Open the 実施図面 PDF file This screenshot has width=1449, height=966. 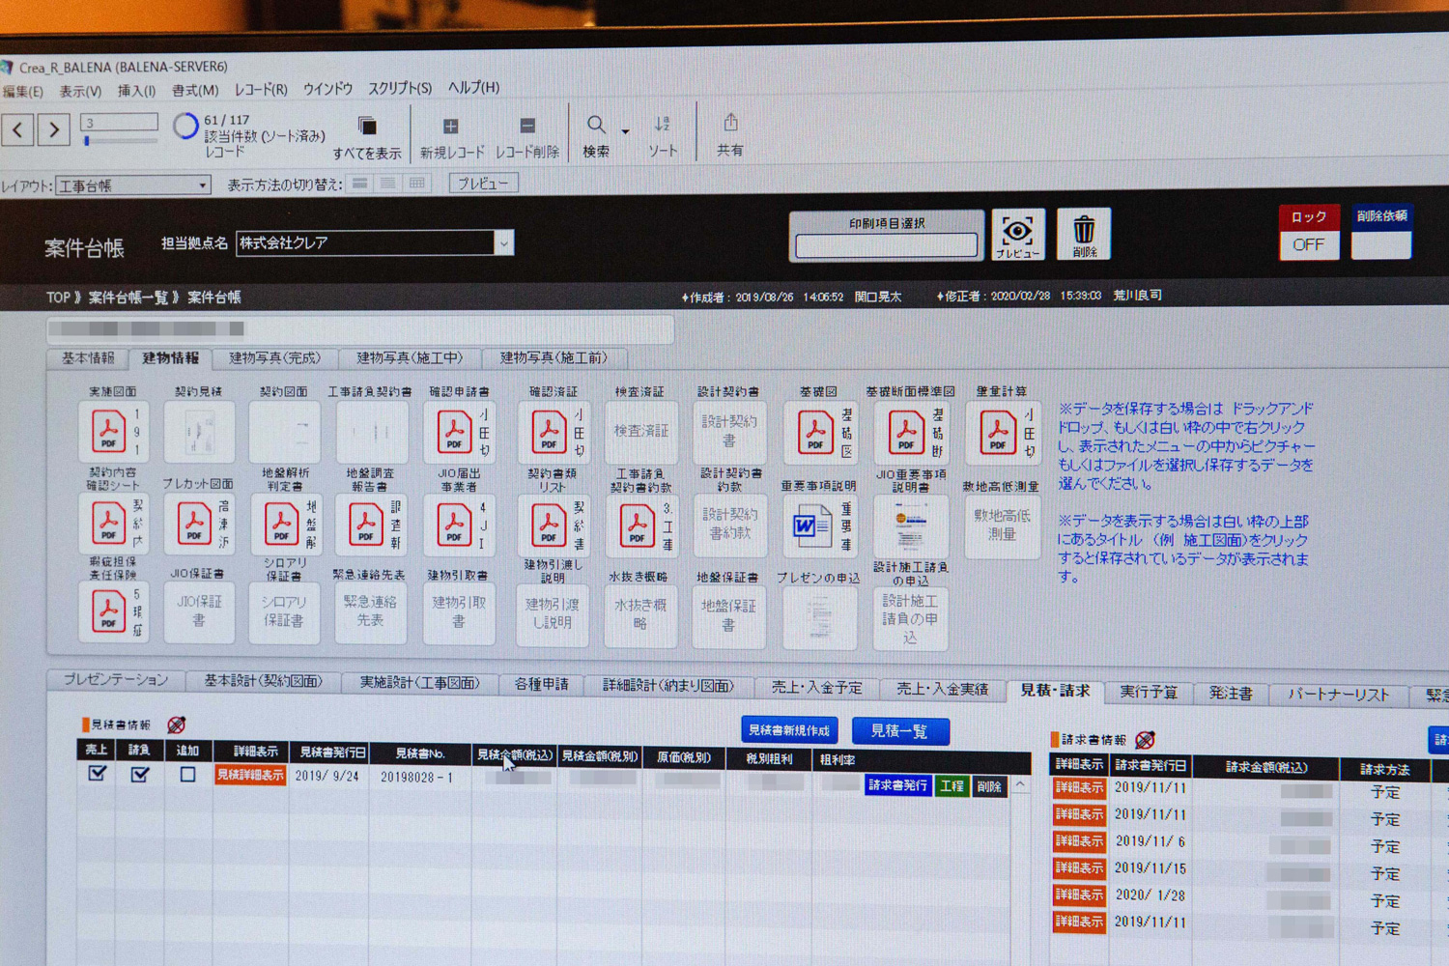(108, 432)
